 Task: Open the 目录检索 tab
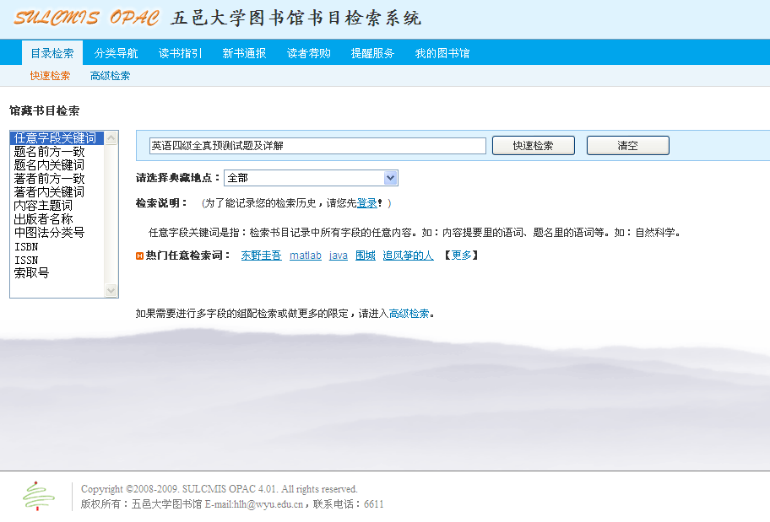pos(52,53)
